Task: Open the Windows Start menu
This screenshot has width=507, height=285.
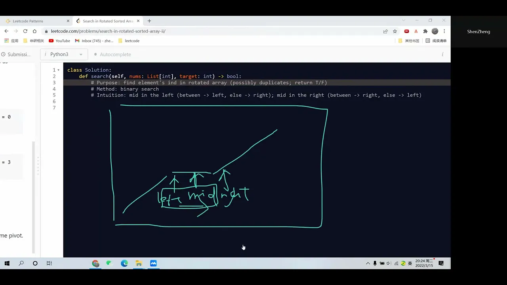Action: click(7, 263)
